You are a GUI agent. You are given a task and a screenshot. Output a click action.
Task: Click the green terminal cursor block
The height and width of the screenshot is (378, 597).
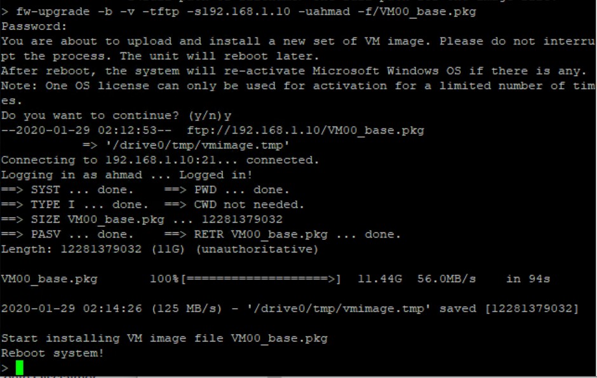click(x=19, y=367)
